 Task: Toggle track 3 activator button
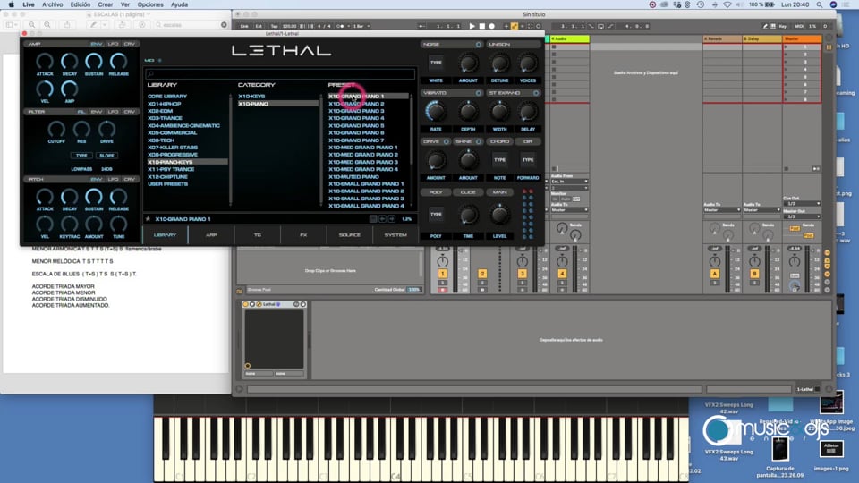click(x=522, y=274)
